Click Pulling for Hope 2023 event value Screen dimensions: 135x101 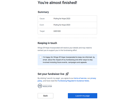(62, 25)
